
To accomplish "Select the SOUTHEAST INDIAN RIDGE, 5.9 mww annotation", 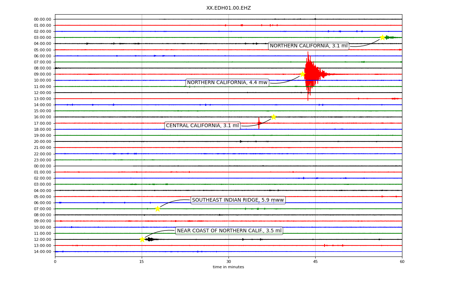I will coord(238,200).
